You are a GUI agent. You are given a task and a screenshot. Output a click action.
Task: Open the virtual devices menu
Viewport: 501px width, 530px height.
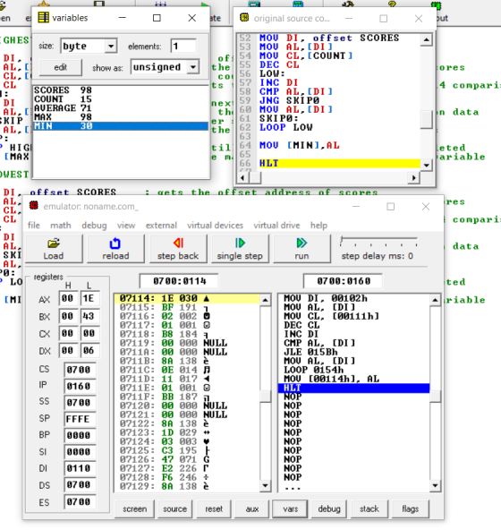216,225
